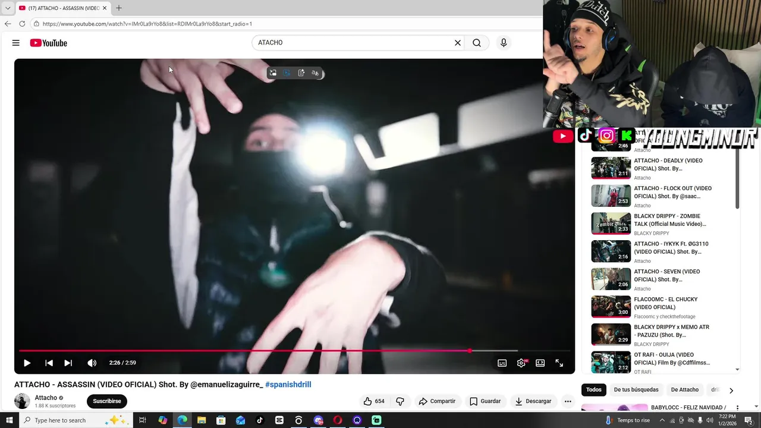Close the ATTACHO - ASSASSIN browser tab
The height and width of the screenshot is (428, 761).
click(x=105, y=8)
